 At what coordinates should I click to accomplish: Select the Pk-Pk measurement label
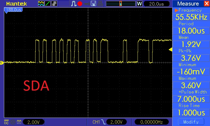pyautogui.click(x=185, y=51)
